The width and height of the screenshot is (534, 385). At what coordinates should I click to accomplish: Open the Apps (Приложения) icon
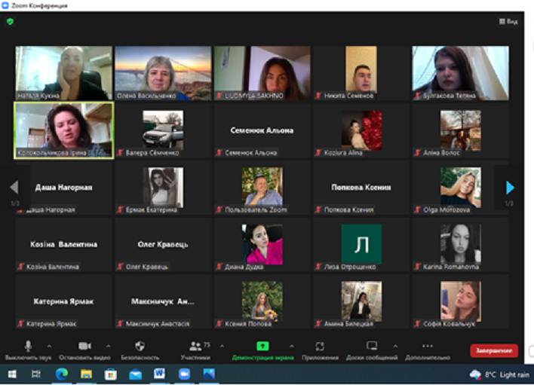point(320,346)
